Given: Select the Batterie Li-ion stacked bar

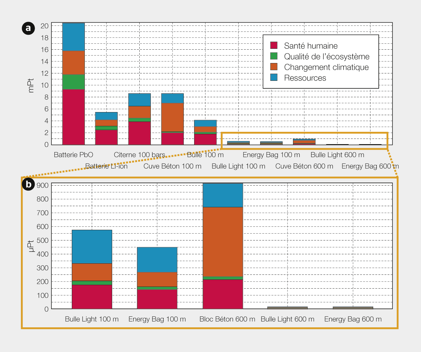Looking at the screenshot, I should tap(106, 129).
